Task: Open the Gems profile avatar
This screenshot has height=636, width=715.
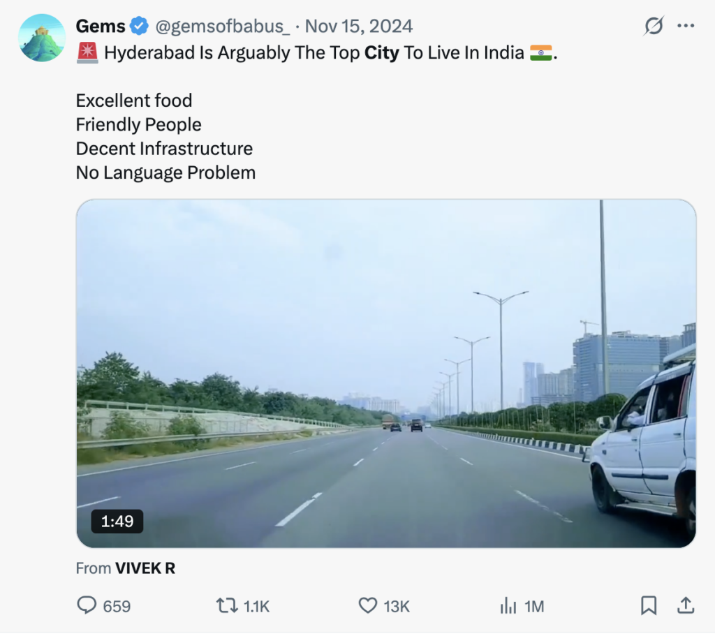Action: [x=42, y=38]
